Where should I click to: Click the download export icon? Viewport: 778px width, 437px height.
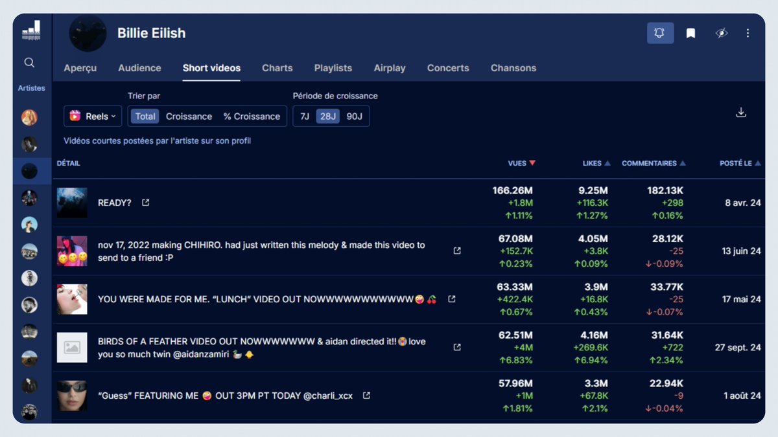click(741, 113)
